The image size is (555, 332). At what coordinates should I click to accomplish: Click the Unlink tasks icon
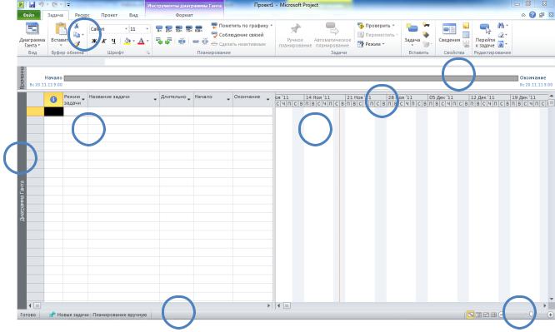(205, 42)
